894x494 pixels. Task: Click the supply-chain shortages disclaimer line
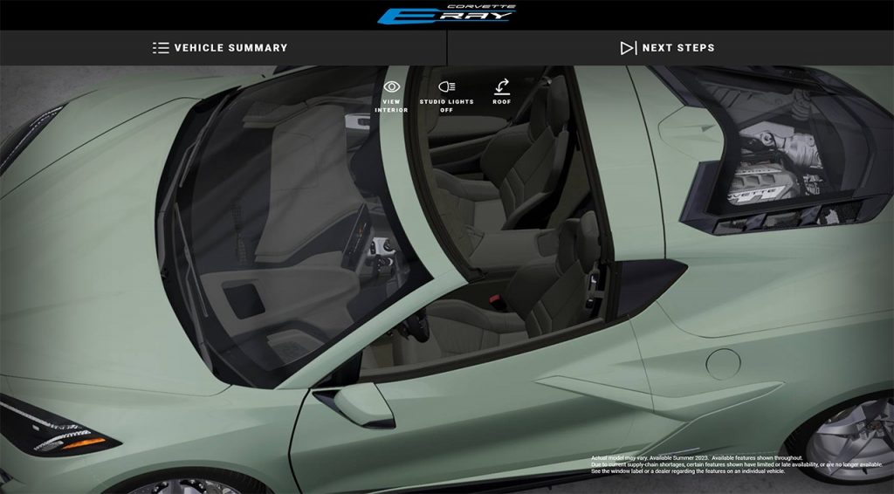point(737,465)
